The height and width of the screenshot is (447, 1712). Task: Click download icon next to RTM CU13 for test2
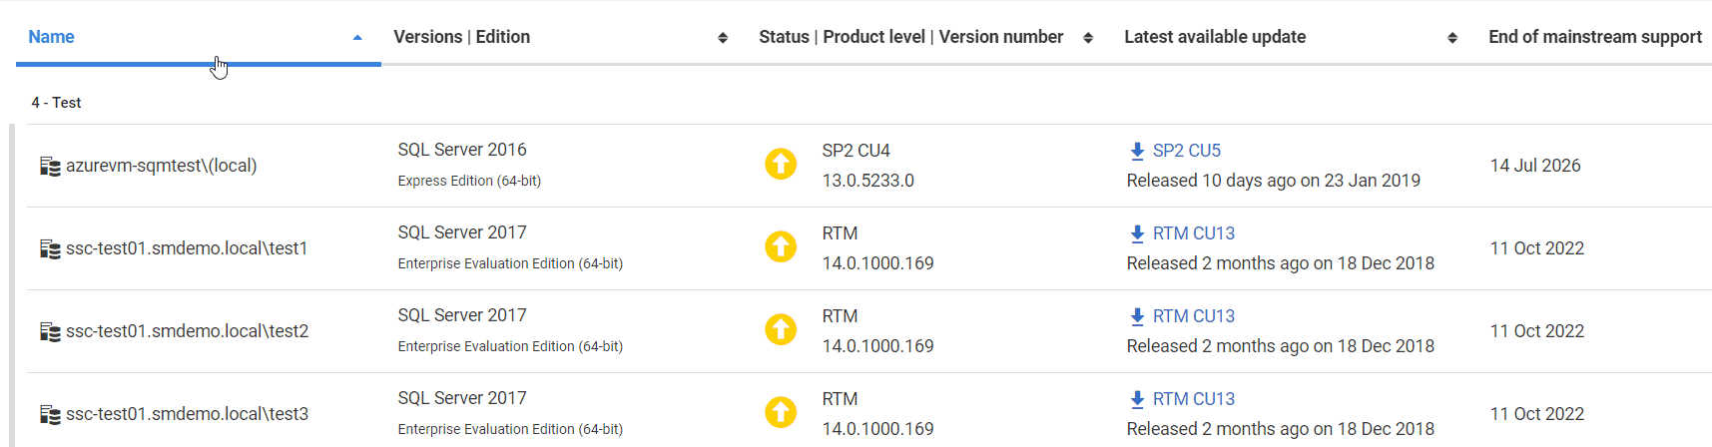pyautogui.click(x=1137, y=316)
